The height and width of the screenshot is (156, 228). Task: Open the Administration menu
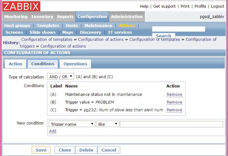(126, 17)
